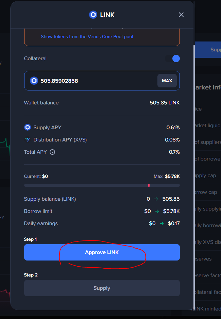Screen dimensions: 221x319
Task: Click the Current: $0 label
Action: 36,176
